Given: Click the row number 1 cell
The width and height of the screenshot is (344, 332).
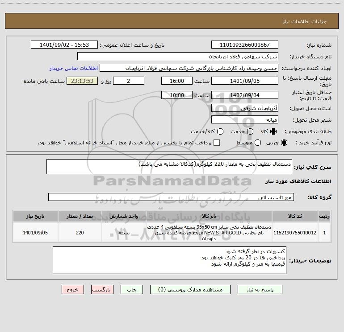Looking at the screenshot, I should (324, 233).
